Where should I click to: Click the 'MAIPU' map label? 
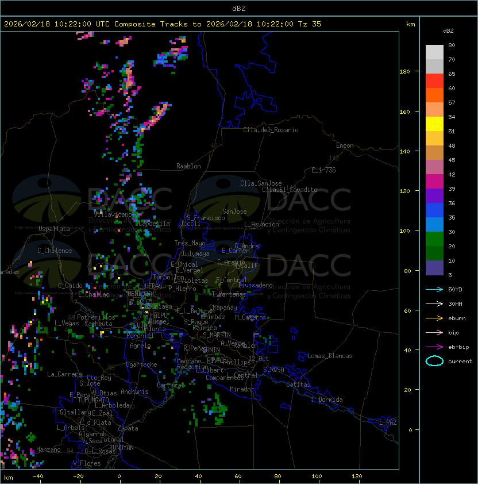[159, 316]
